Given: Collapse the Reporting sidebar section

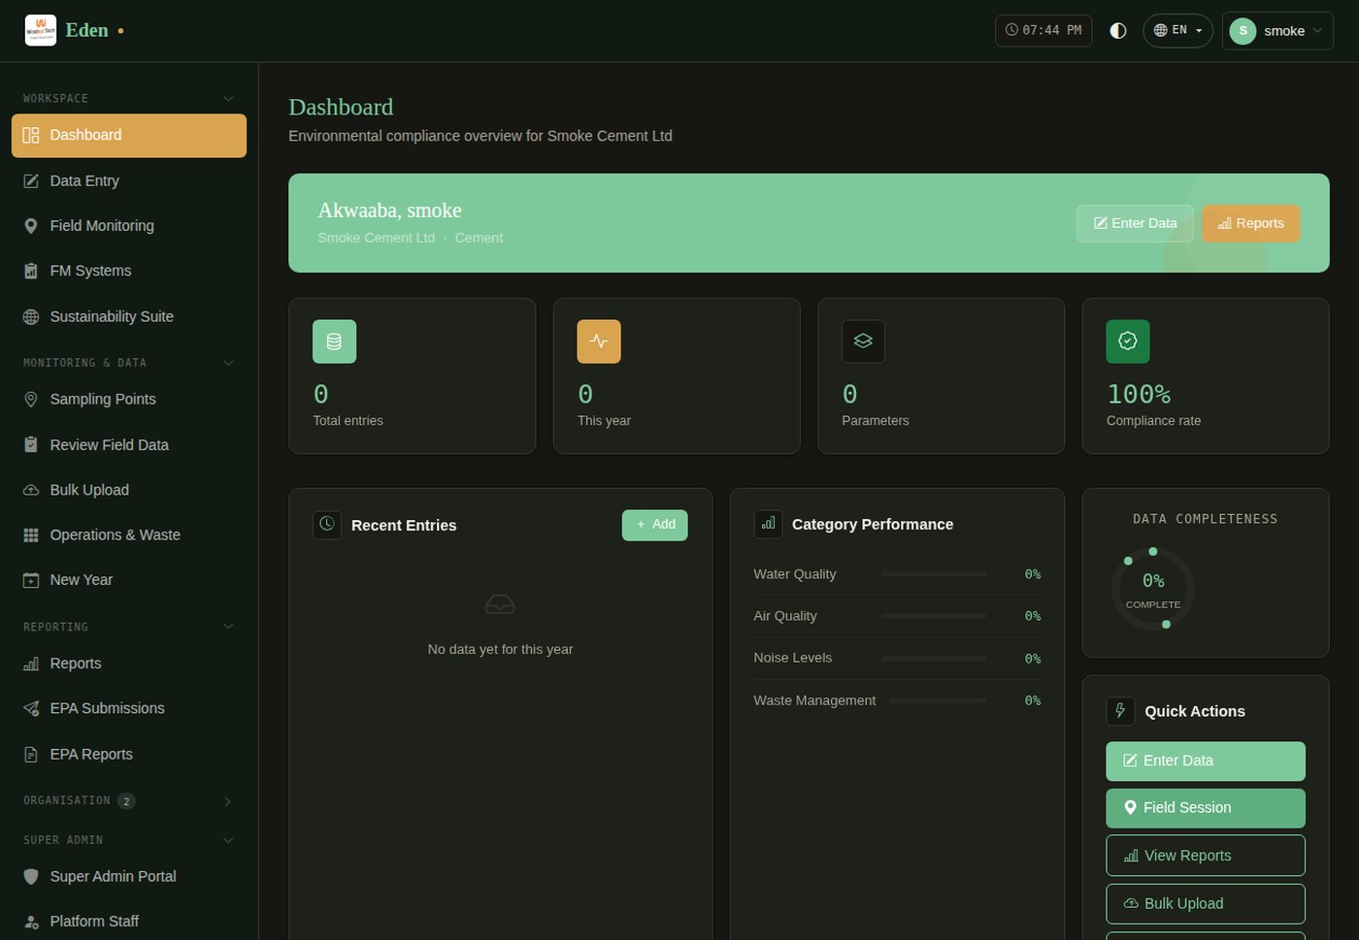Looking at the screenshot, I should [228, 627].
